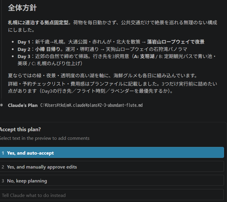The width and height of the screenshot is (227, 202).
Task: Click the bold "Day 1" label in the list
Action: coord(24,42)
